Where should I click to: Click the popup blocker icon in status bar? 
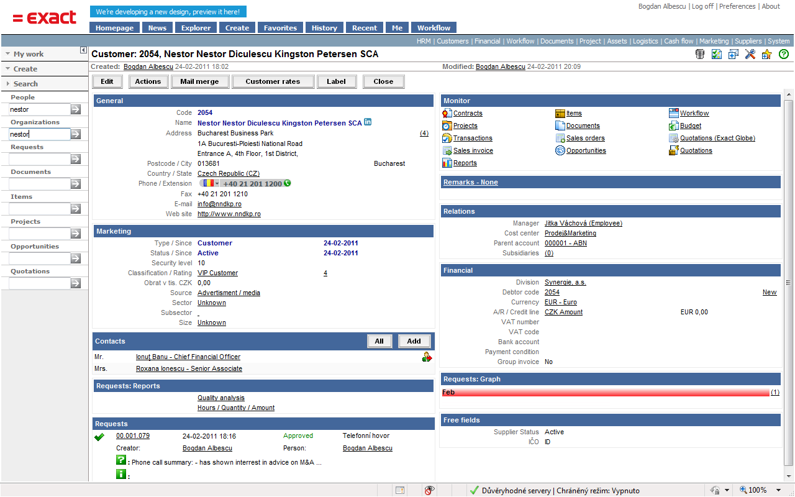point(400,490)
